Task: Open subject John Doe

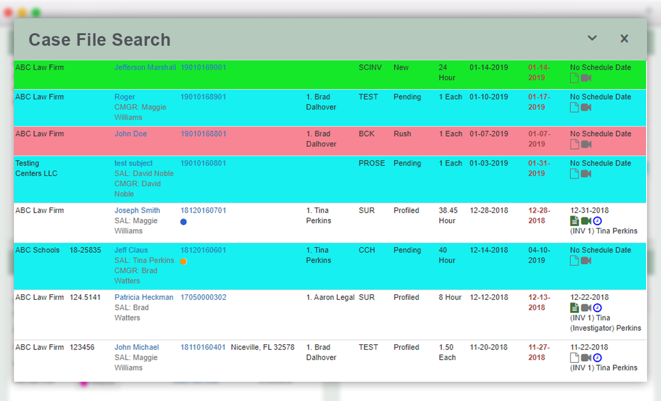Action: click(130, 134)
